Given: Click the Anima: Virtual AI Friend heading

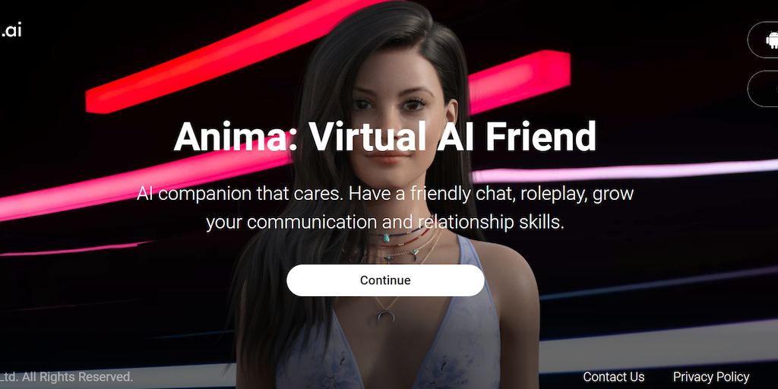Looking at the screenshot, I should (x=384, y=137).
